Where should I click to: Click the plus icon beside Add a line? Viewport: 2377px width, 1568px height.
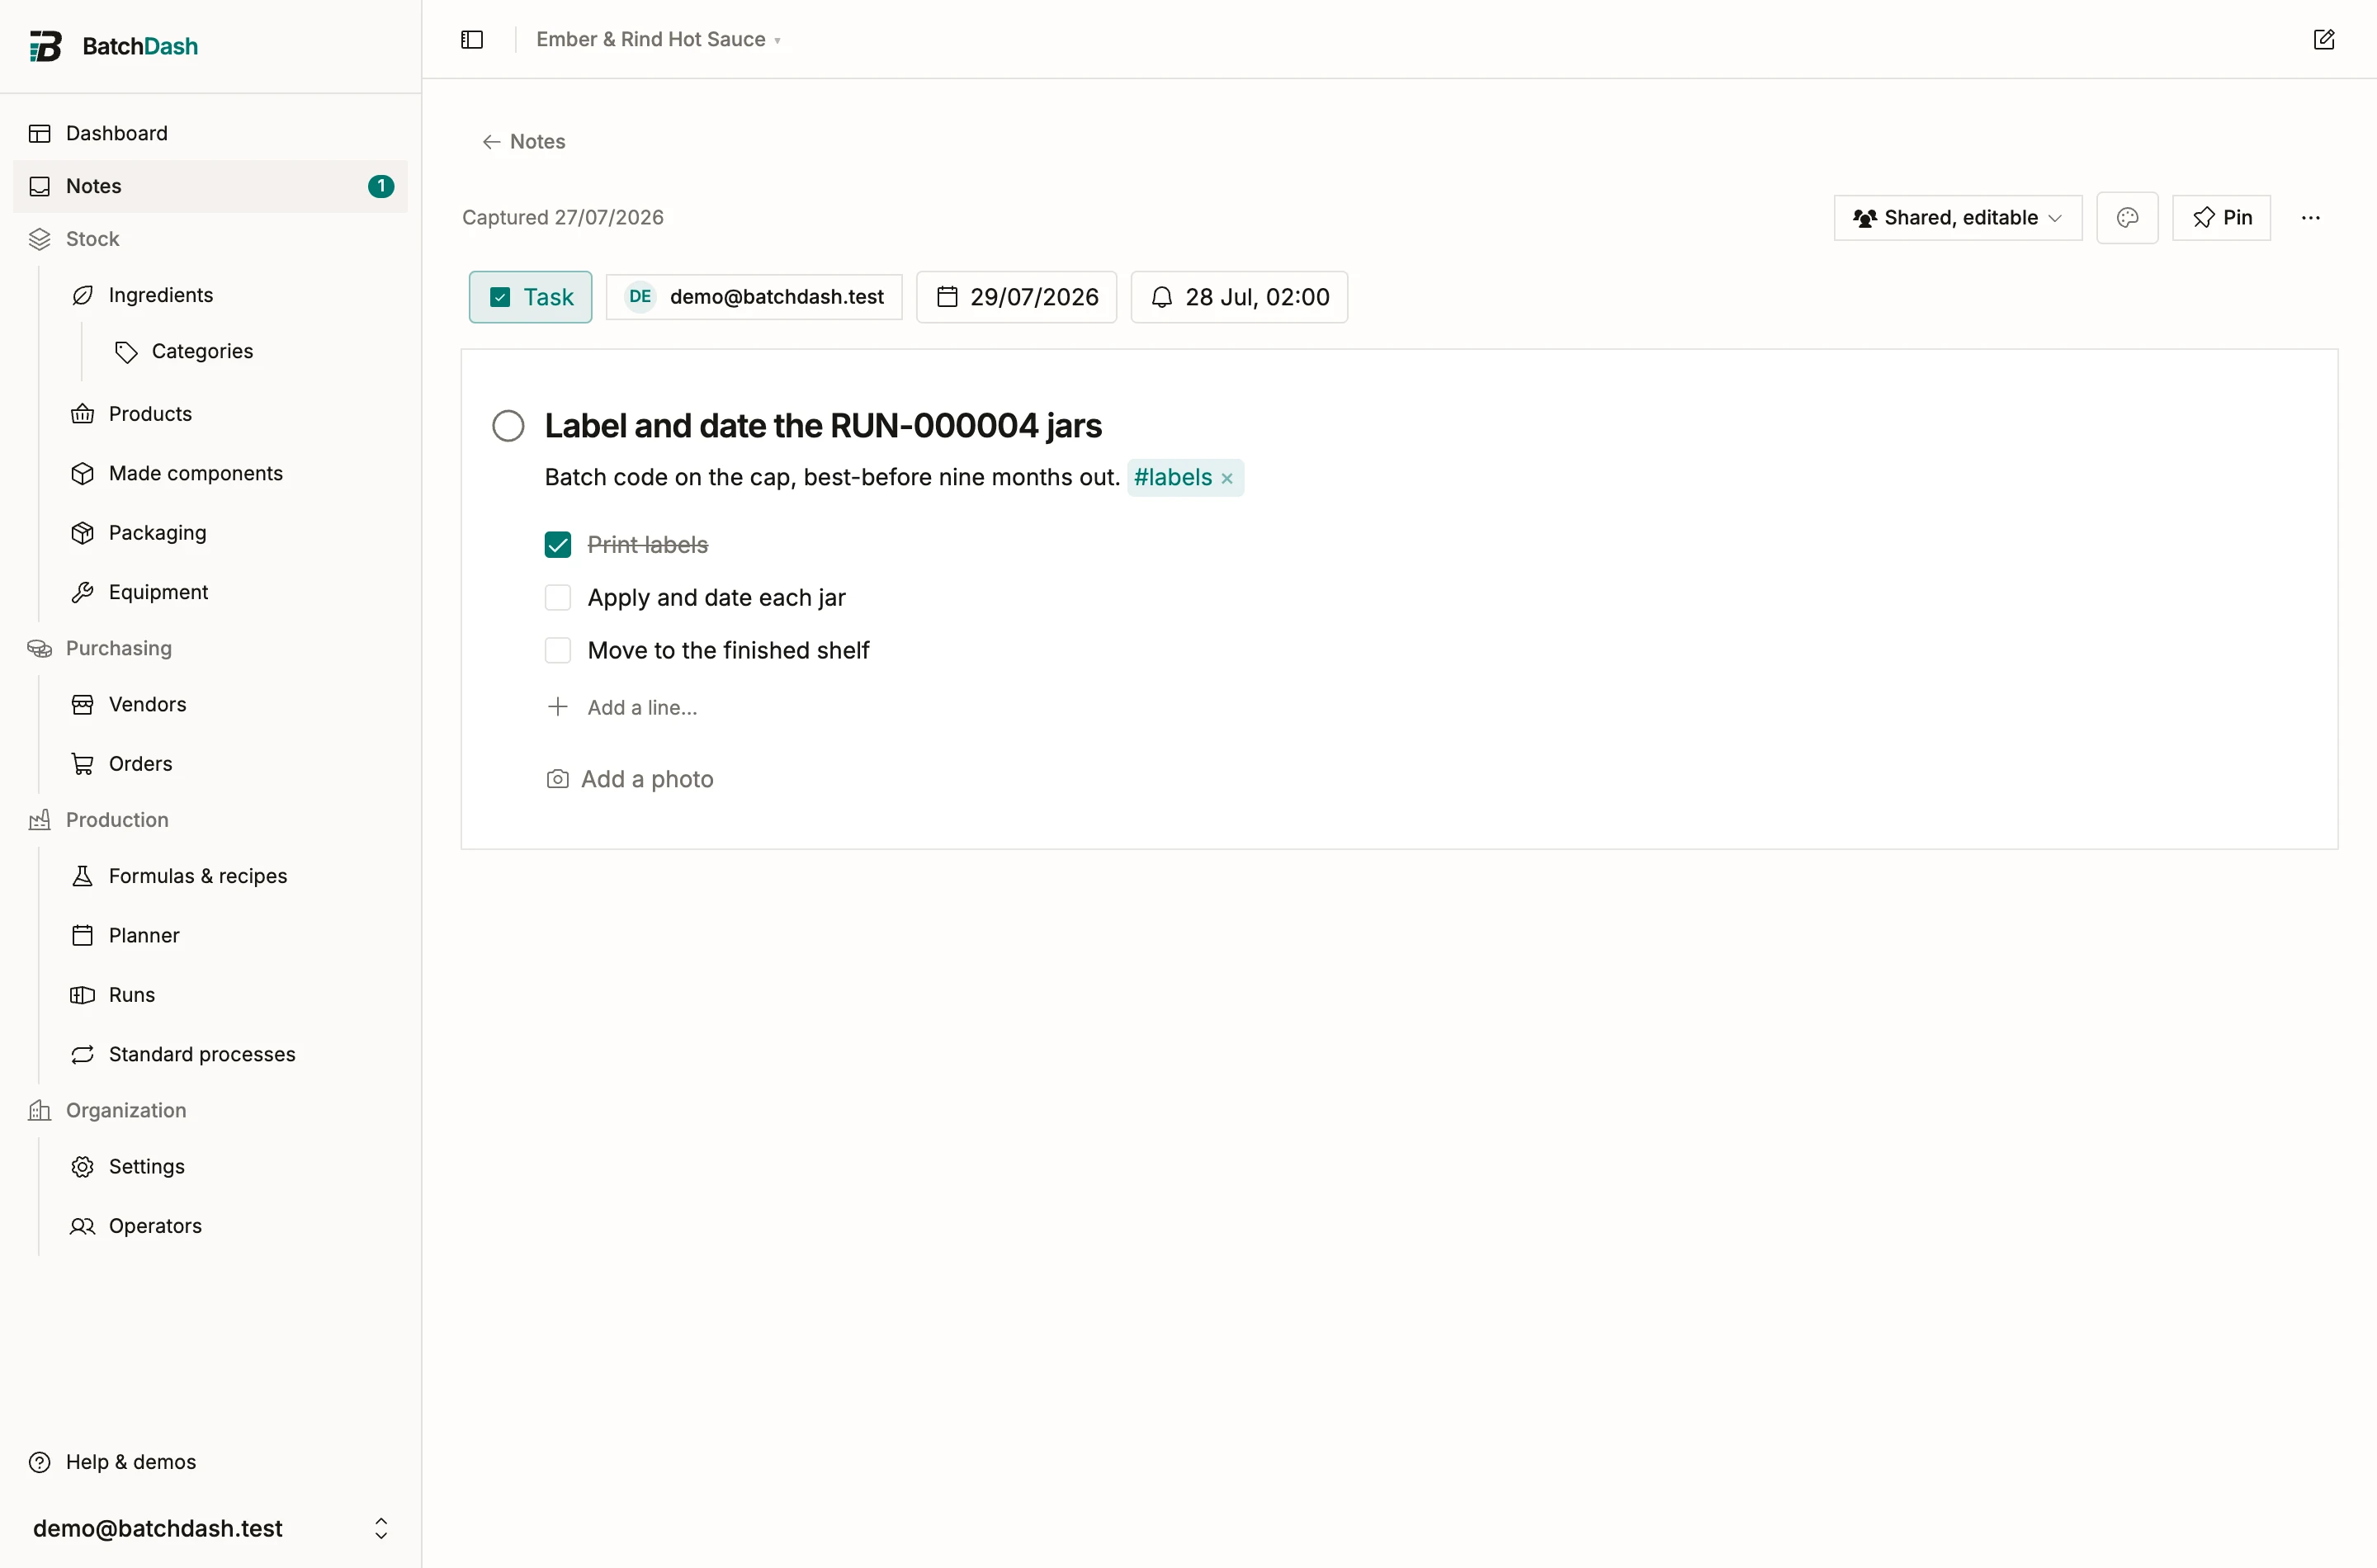(x=558, y=707)
